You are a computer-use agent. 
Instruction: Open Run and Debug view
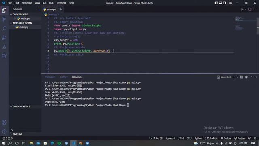pyautogui.click(x=4, y=38)
